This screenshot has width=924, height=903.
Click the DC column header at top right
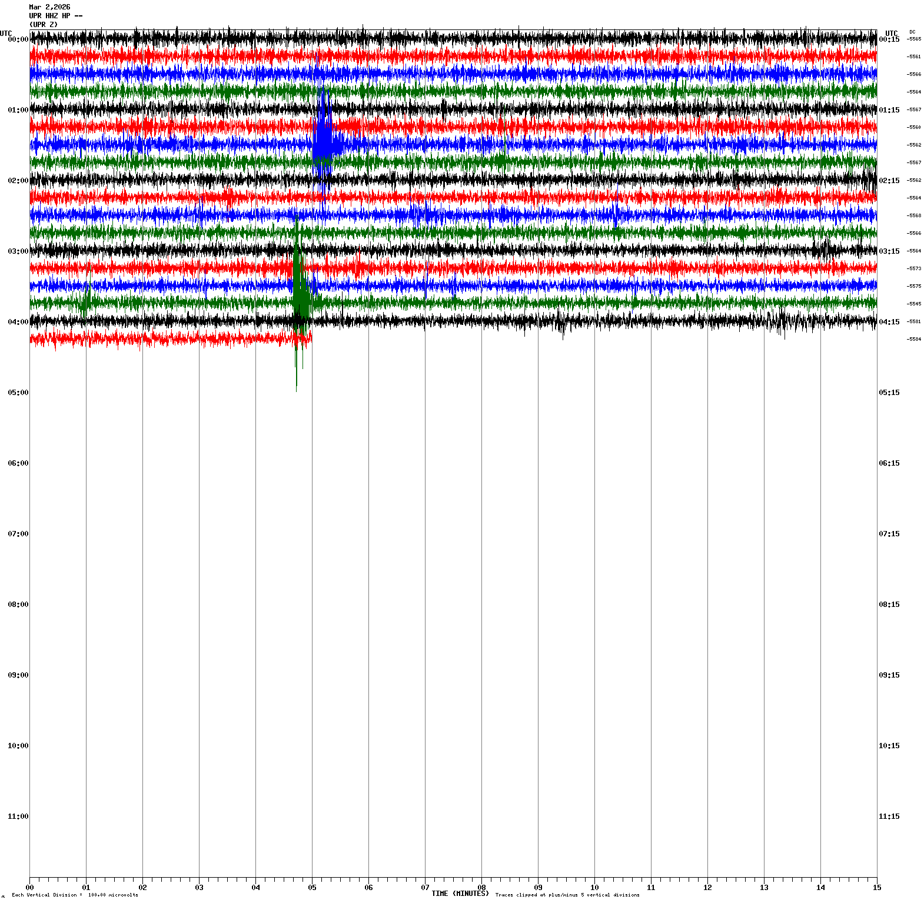coord(912,32)
